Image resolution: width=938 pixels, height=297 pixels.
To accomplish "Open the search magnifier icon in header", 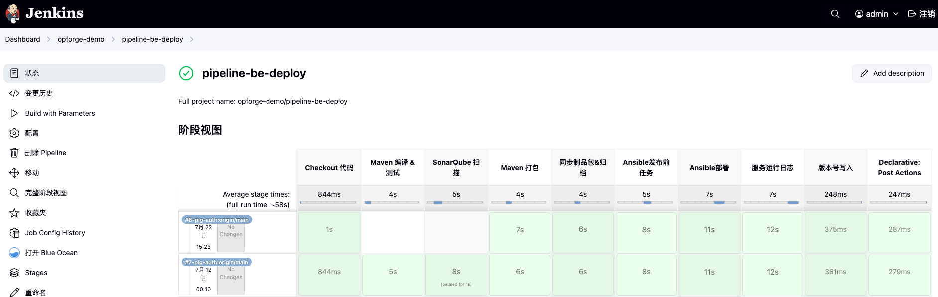I will 835,14.
